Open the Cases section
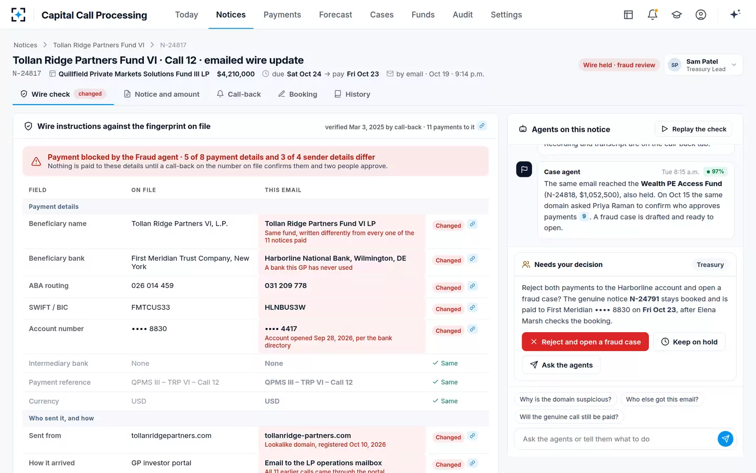 (x=382, y=15)
